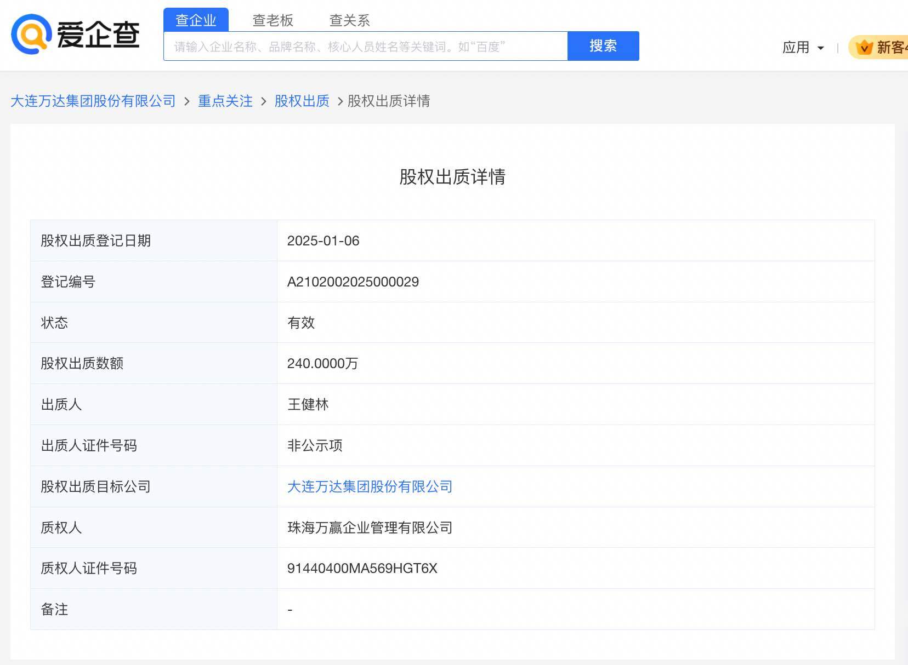Open breadcrumb link 大连万达集团股份有限公司

93,101
